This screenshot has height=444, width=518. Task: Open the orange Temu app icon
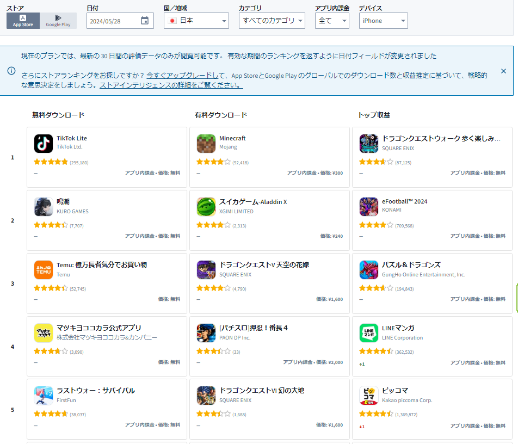pyautogui.click(x=44, y=270)
